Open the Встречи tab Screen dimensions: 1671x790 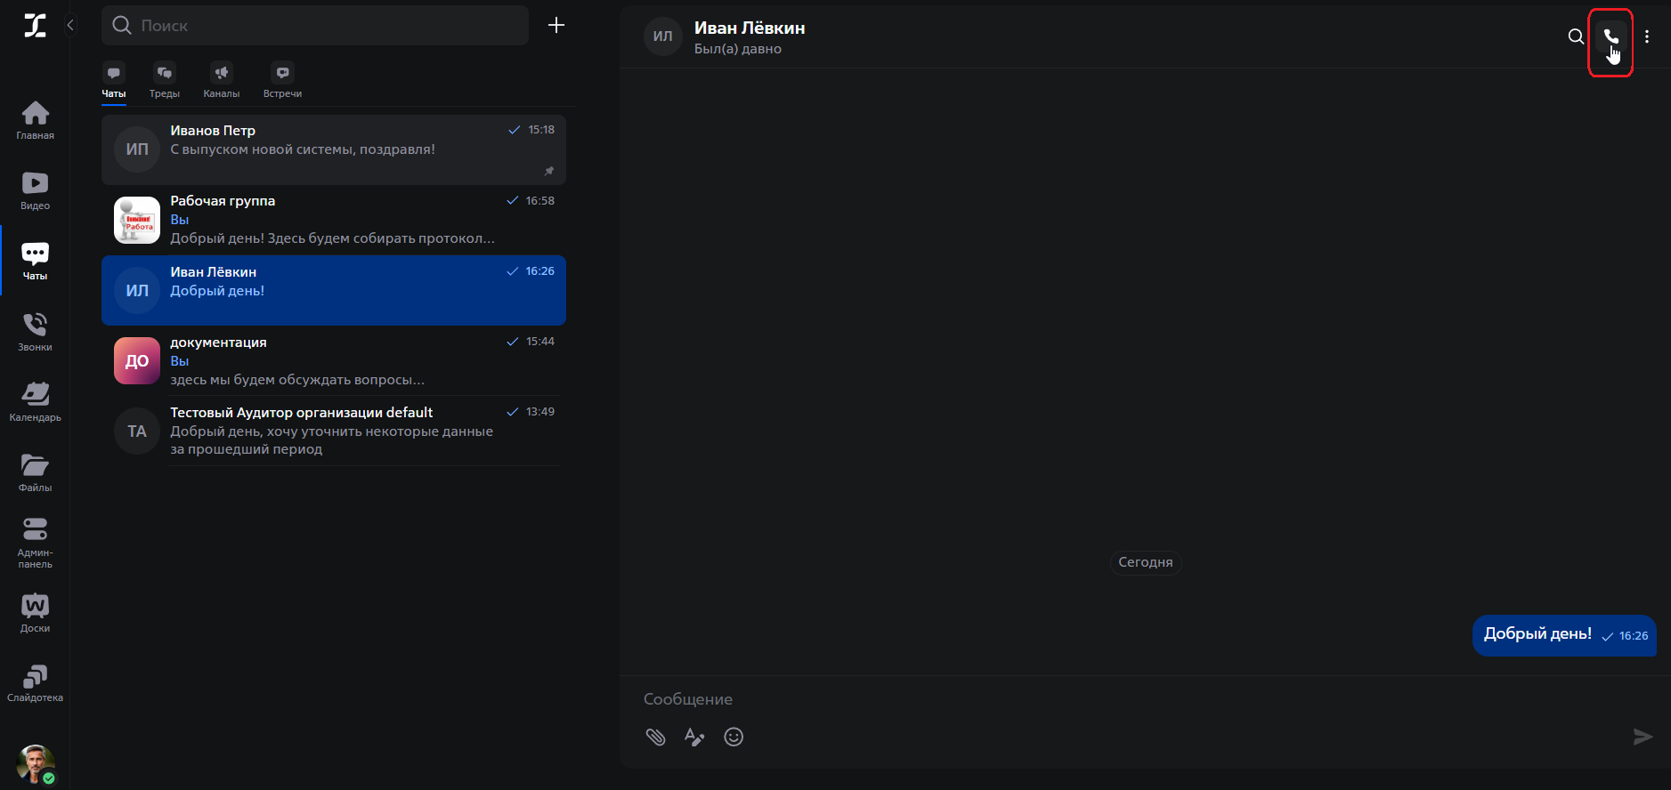tap(282, 80)
